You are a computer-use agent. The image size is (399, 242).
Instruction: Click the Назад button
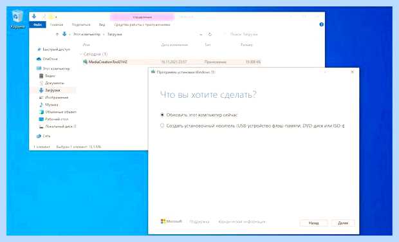(x=313, y=223)
